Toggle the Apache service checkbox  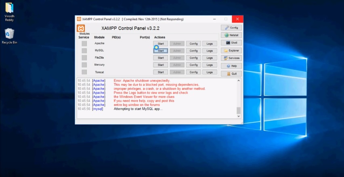tap(84, 44)
